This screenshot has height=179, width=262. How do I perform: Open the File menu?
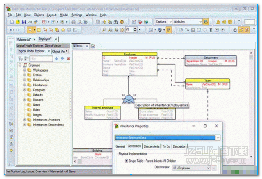pos(10,15)
